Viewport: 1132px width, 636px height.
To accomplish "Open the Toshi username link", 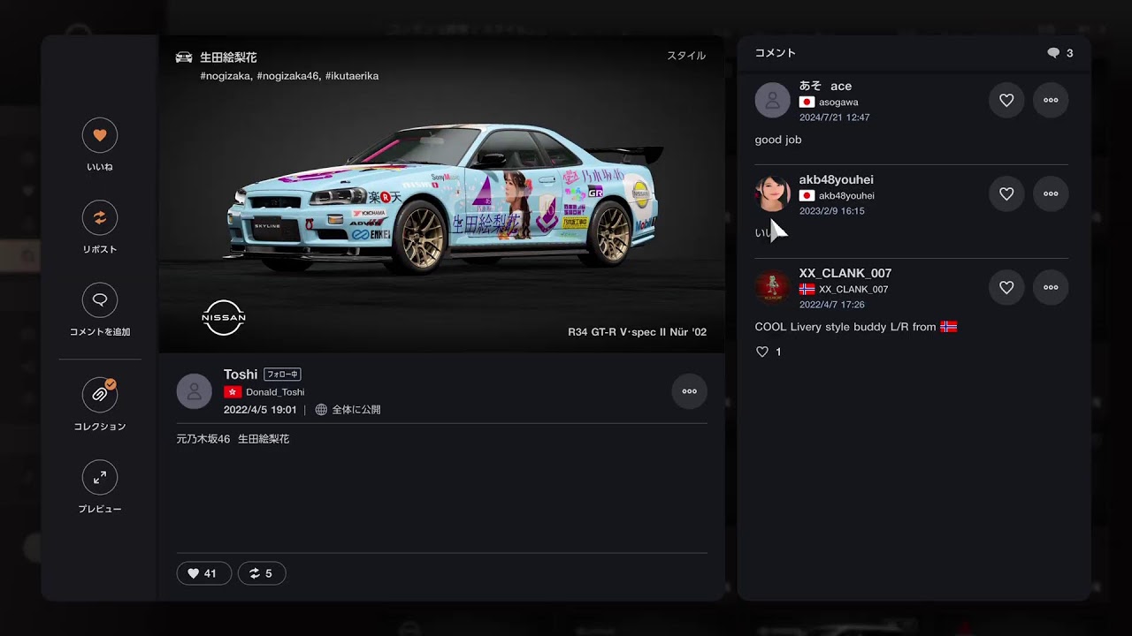I will coord(241,375).
